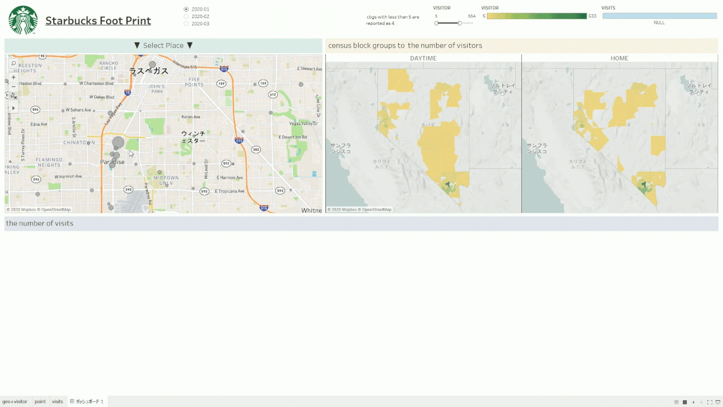Select the 2020-03 radio option

point(186,23)
